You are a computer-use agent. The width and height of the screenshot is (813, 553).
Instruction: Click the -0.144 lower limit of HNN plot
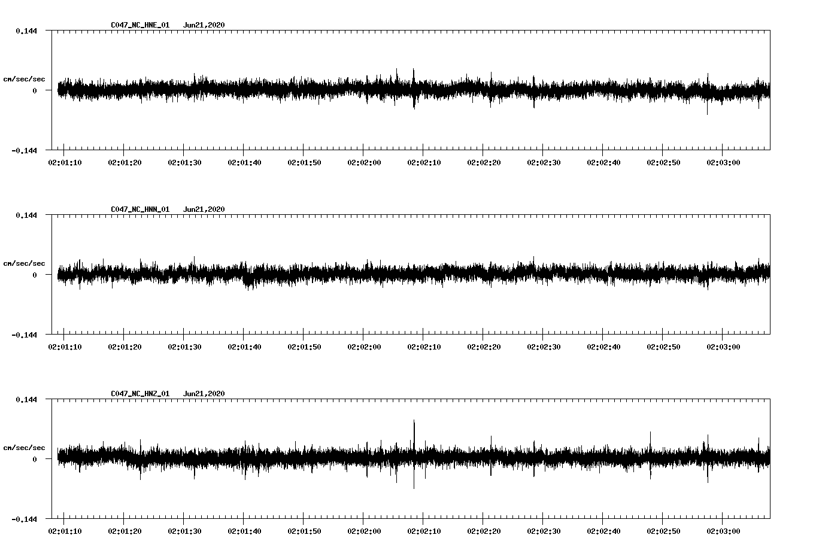pyautogui.click(x=24, y=335)
